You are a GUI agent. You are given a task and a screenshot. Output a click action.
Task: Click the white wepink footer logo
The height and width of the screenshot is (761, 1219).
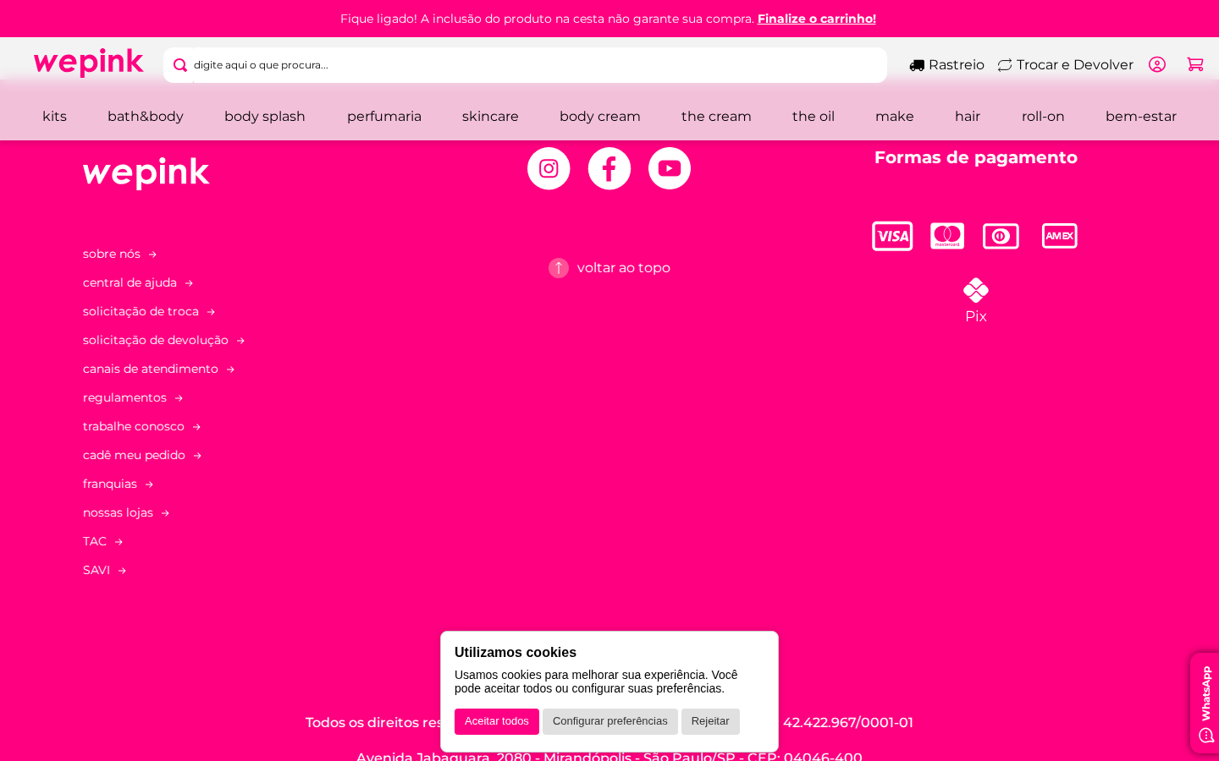[146, 172]
